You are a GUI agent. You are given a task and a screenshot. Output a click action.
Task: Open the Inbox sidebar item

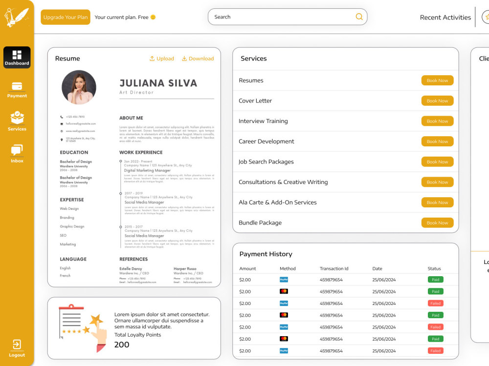[x=17, y=154]
